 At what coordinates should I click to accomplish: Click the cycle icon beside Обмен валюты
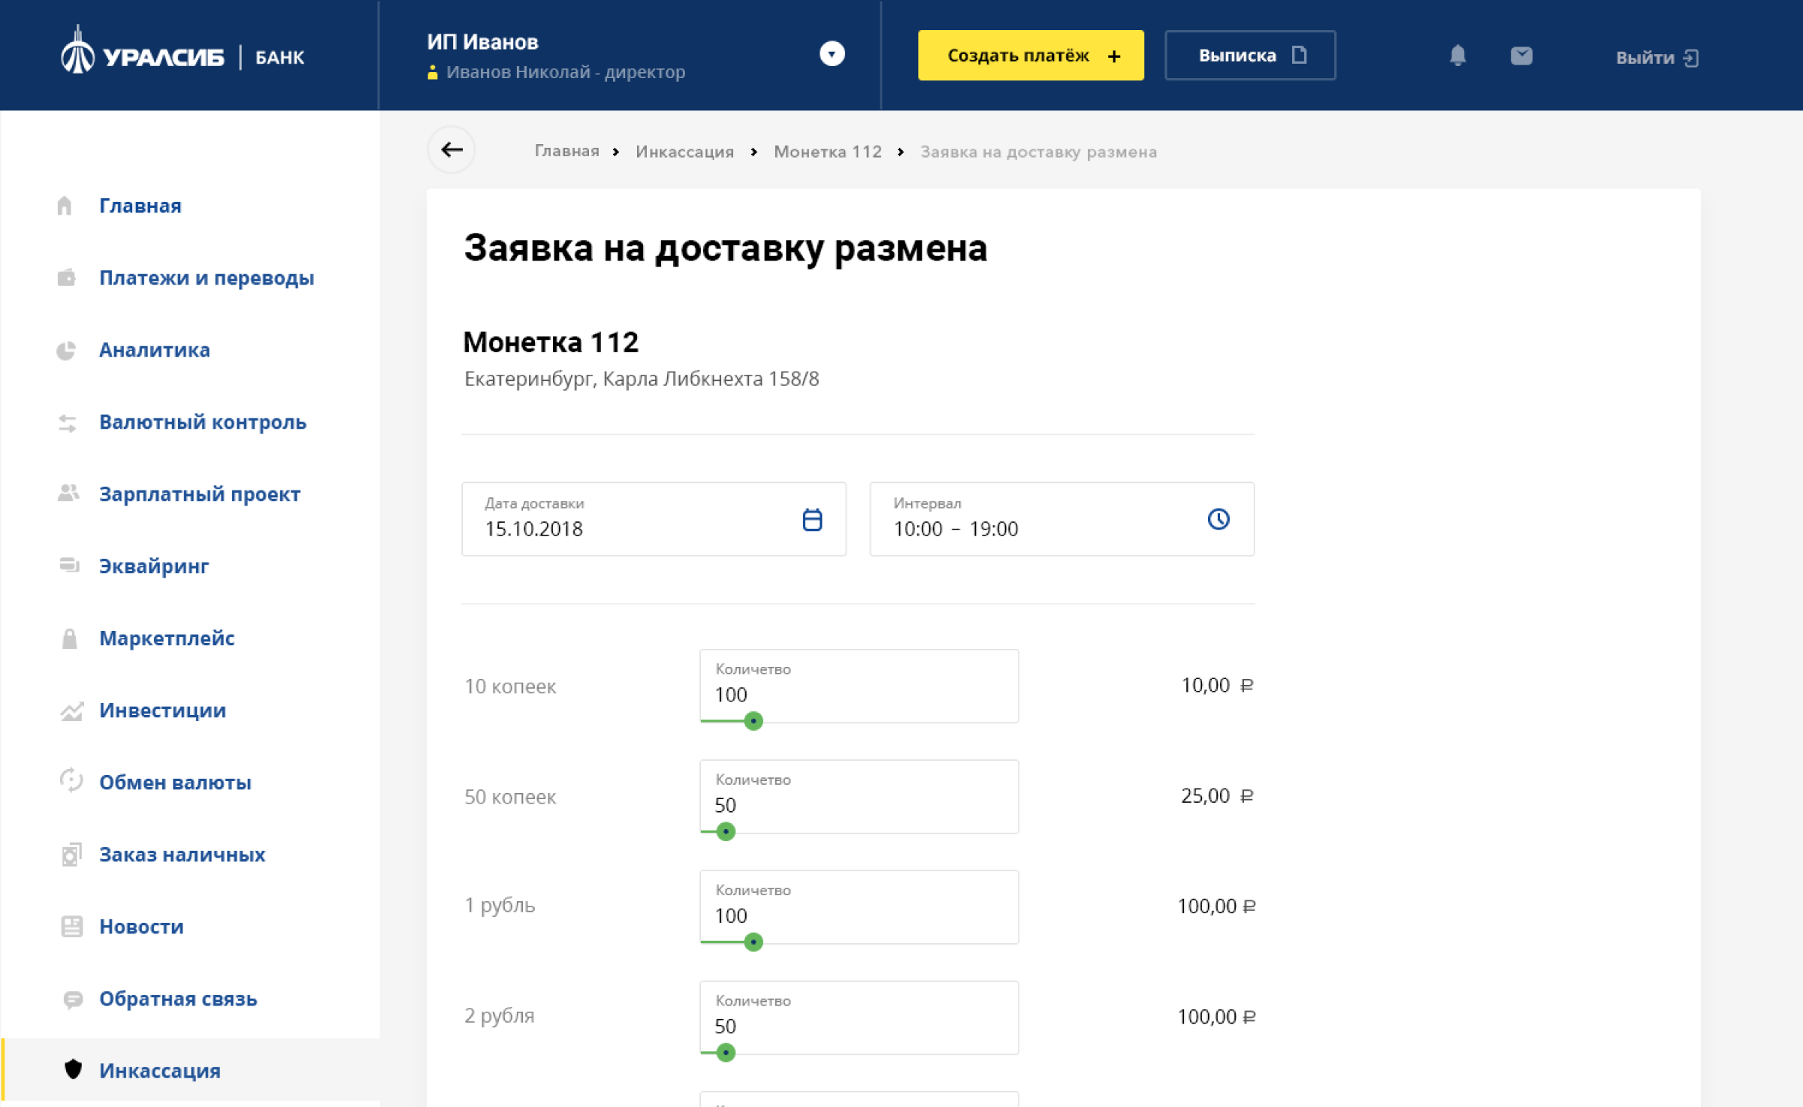(71, 780)
